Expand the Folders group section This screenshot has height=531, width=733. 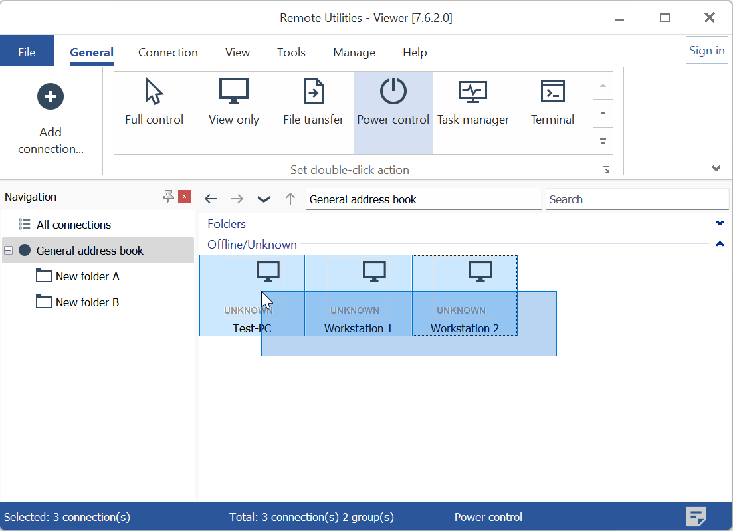pos(720,224)
